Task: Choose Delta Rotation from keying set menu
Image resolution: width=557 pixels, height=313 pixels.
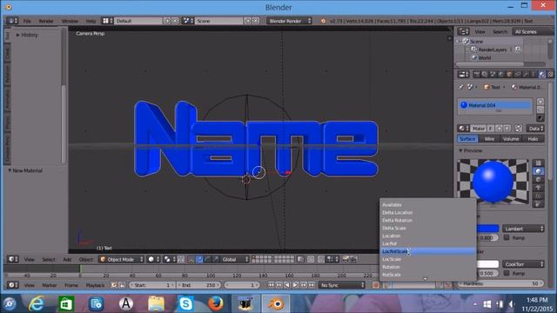Action: [427, 220]
